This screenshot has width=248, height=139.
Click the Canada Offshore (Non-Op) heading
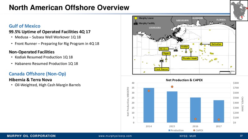(x=37, y=74)
